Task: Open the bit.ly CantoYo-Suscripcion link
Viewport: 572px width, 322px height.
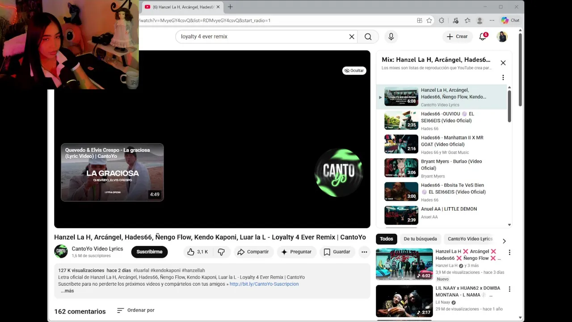Action: [x=264, y=284]
